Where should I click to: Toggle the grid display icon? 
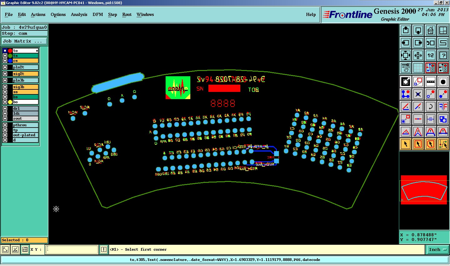(x=418, y=68)
